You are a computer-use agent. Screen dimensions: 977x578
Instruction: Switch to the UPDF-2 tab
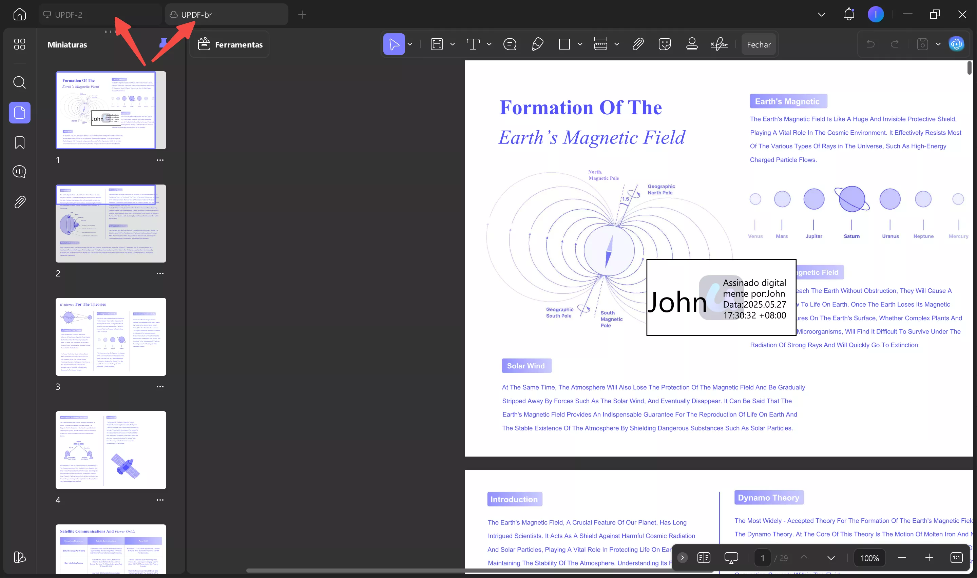[x=69, y=15]
